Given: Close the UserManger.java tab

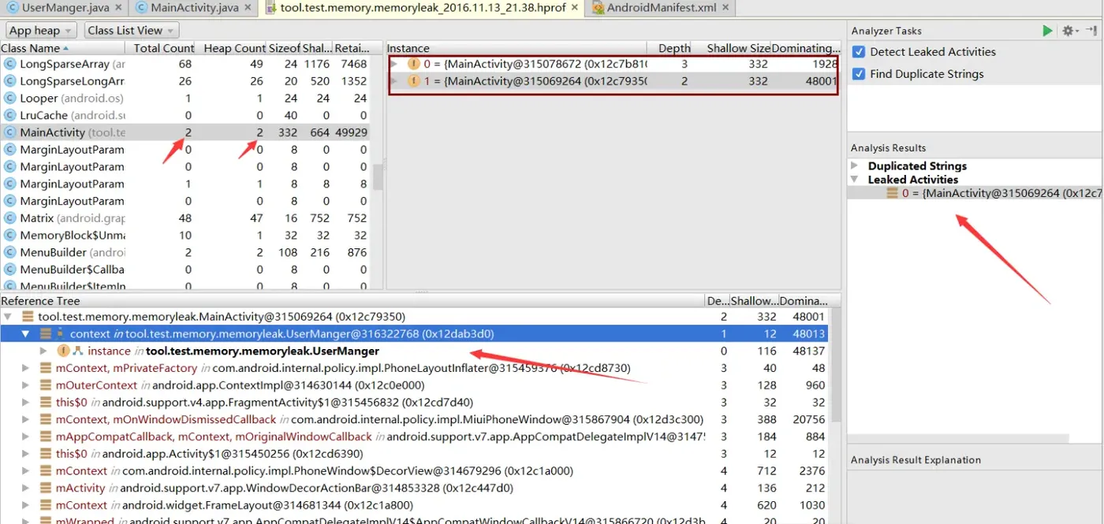Looking at the screenshot, I should tap(117, 8).
